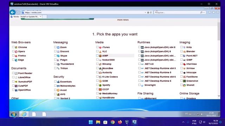Click the Thunderbird app icon

tap(58, 64)
